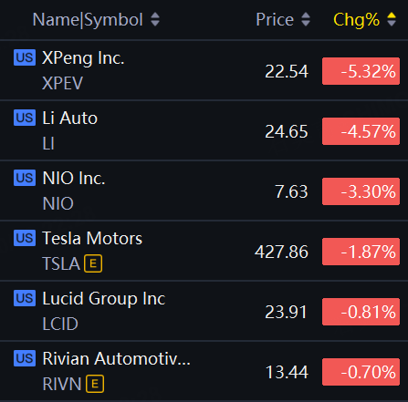Toggle the Price column sort arrows
Screen dimensions: 408x402
point(306,19)
